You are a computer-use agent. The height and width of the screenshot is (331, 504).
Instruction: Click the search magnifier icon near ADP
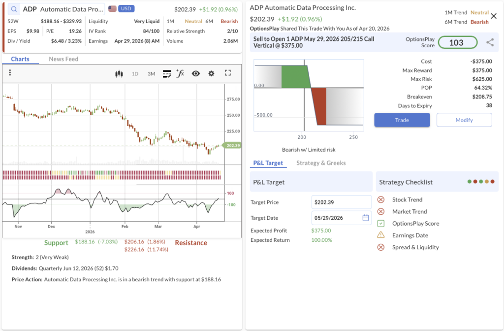point(13,9)
